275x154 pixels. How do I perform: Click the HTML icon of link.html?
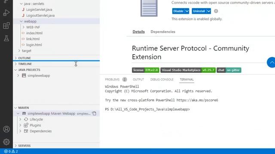pos(23,39)
